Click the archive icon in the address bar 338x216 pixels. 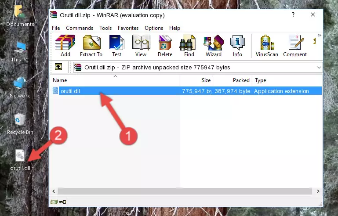click(78, 68)
